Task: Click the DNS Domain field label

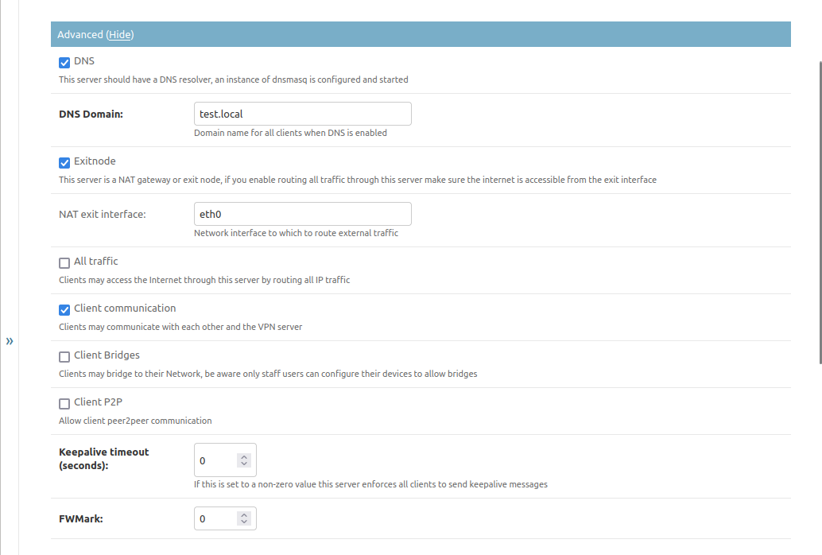Action: point(91,114)
